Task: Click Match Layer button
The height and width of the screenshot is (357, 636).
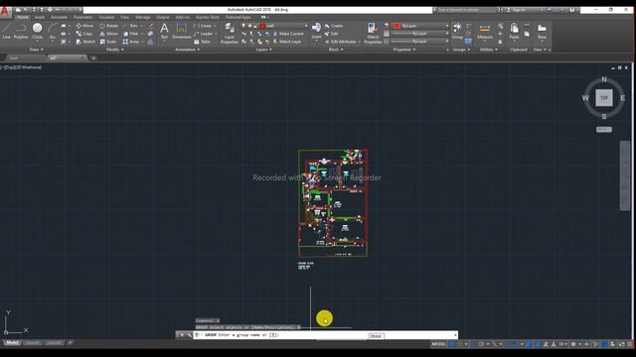Action: point(287,42)
